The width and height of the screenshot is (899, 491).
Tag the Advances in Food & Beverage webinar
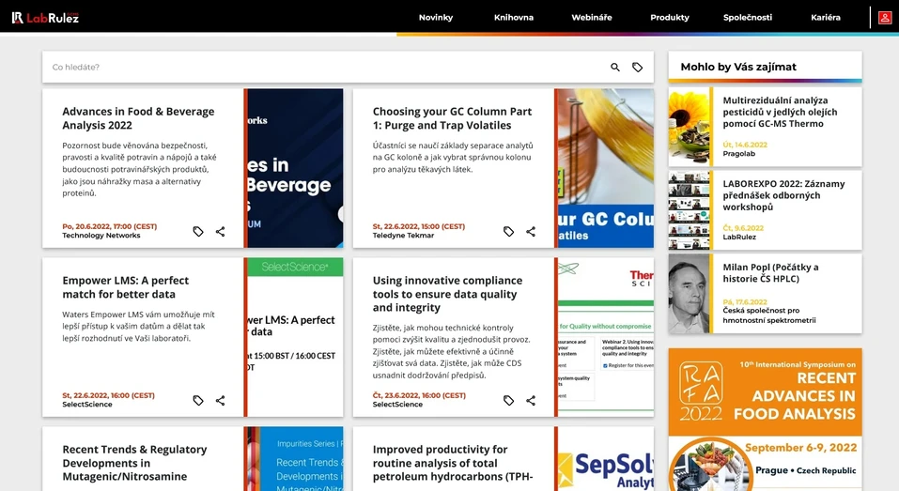[x=198, y=231]
